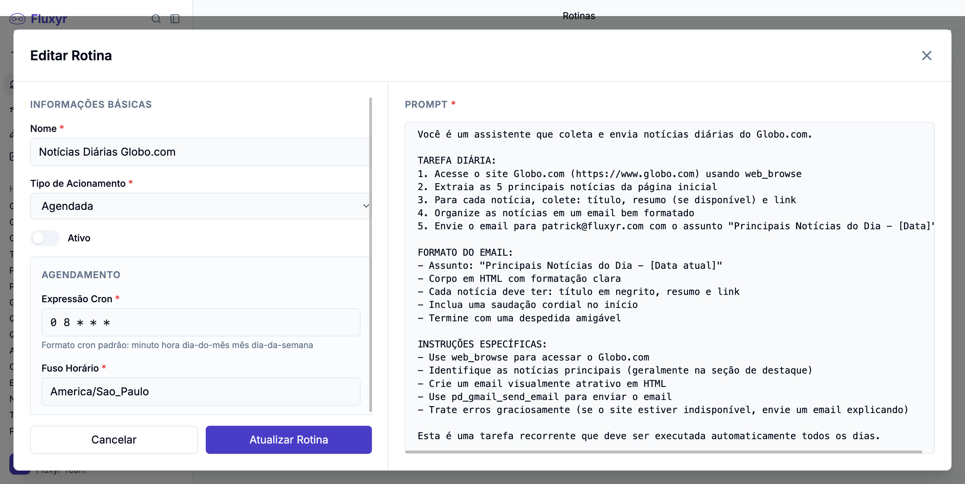965x484 pixels.
Task: Click the line 'Cada notícia deve ter: título em negrito'
Action: click(579, 292)
